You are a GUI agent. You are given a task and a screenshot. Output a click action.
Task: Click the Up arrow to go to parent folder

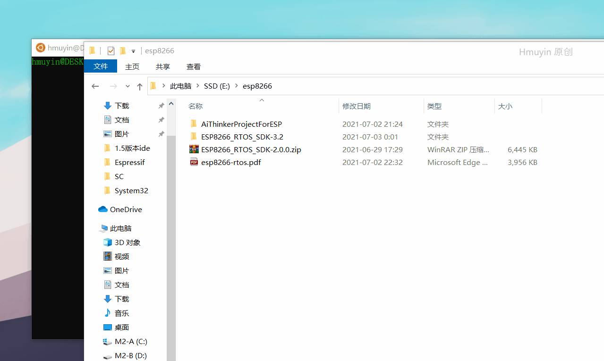[x=140, y=86]
